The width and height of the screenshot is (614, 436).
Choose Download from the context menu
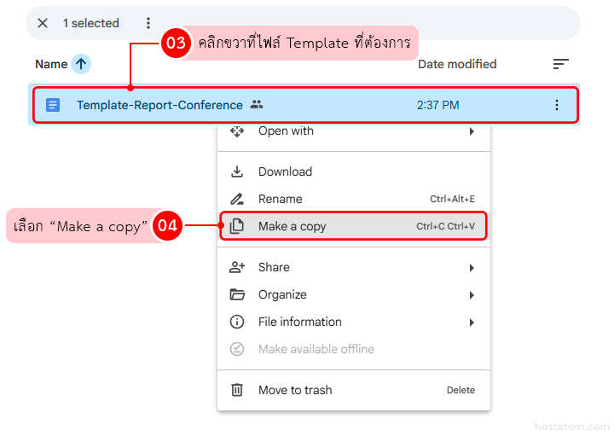(x=285, y=171)
